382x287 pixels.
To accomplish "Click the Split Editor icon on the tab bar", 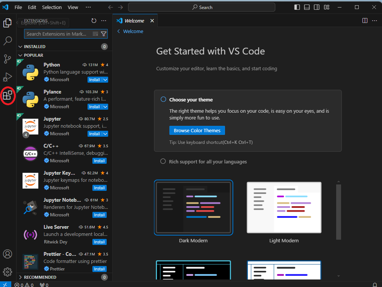I will (365, 21).
